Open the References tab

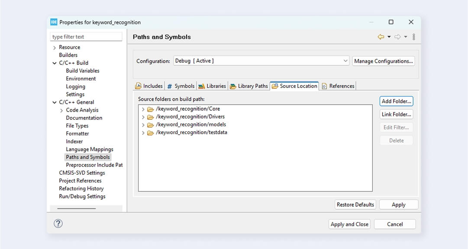[338, 86]
